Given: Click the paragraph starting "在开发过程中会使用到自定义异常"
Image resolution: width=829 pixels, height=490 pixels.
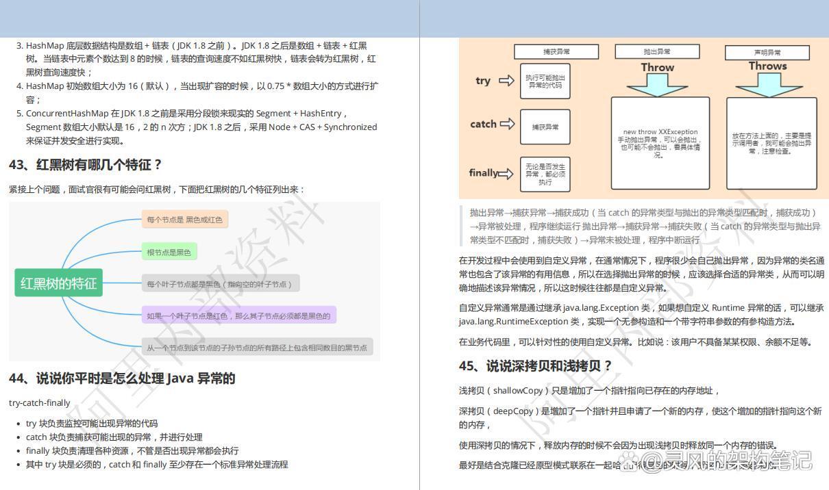Looking at the screenshot, I should point(642,274).
